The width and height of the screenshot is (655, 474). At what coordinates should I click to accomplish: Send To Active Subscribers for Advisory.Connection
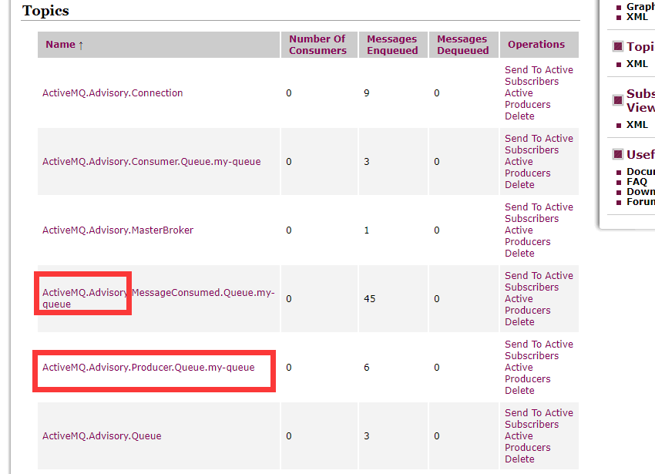(539, 76)
